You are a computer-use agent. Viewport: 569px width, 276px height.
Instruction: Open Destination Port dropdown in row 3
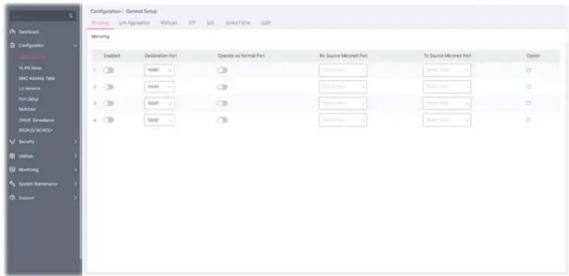159,103
